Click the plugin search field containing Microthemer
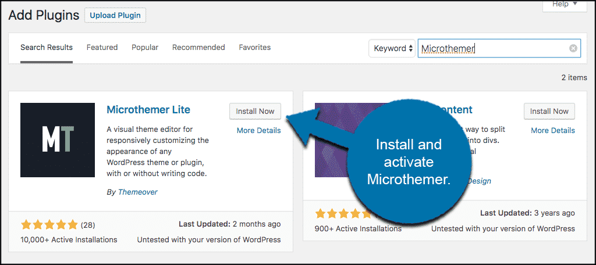The image size is (596, 265). (x=499, y=48)
